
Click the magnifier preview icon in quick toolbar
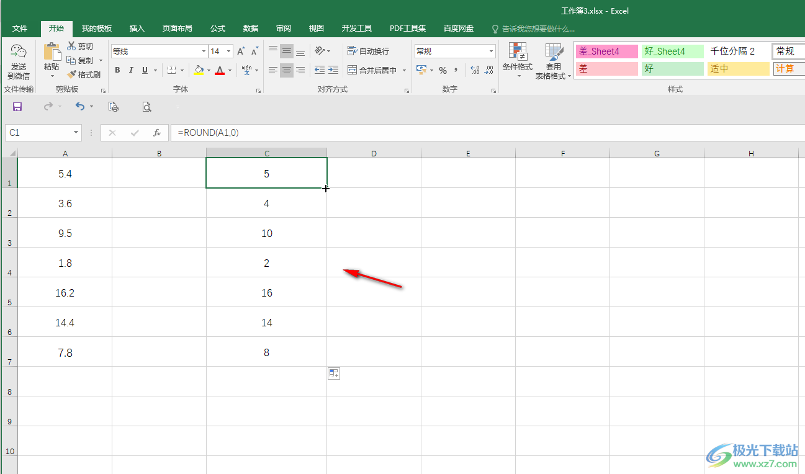[x=146, y=107]
